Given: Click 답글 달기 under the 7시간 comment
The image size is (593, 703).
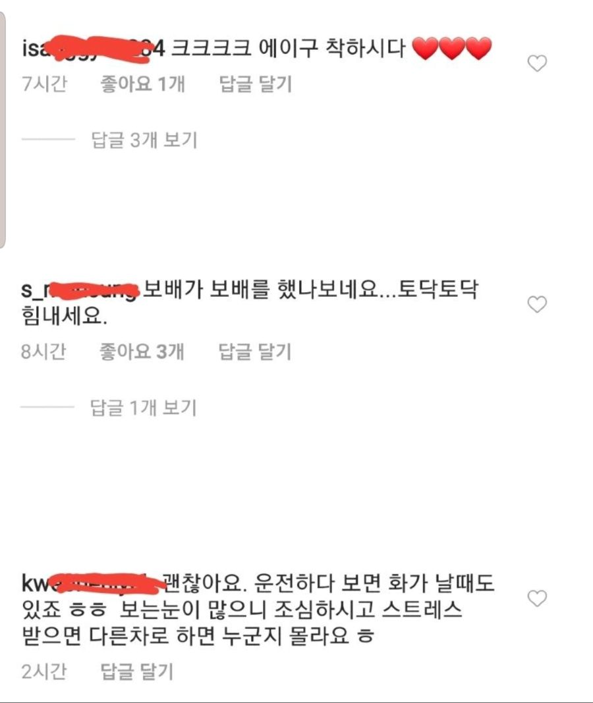Looking at the screenshot, I should click(256, 84).
